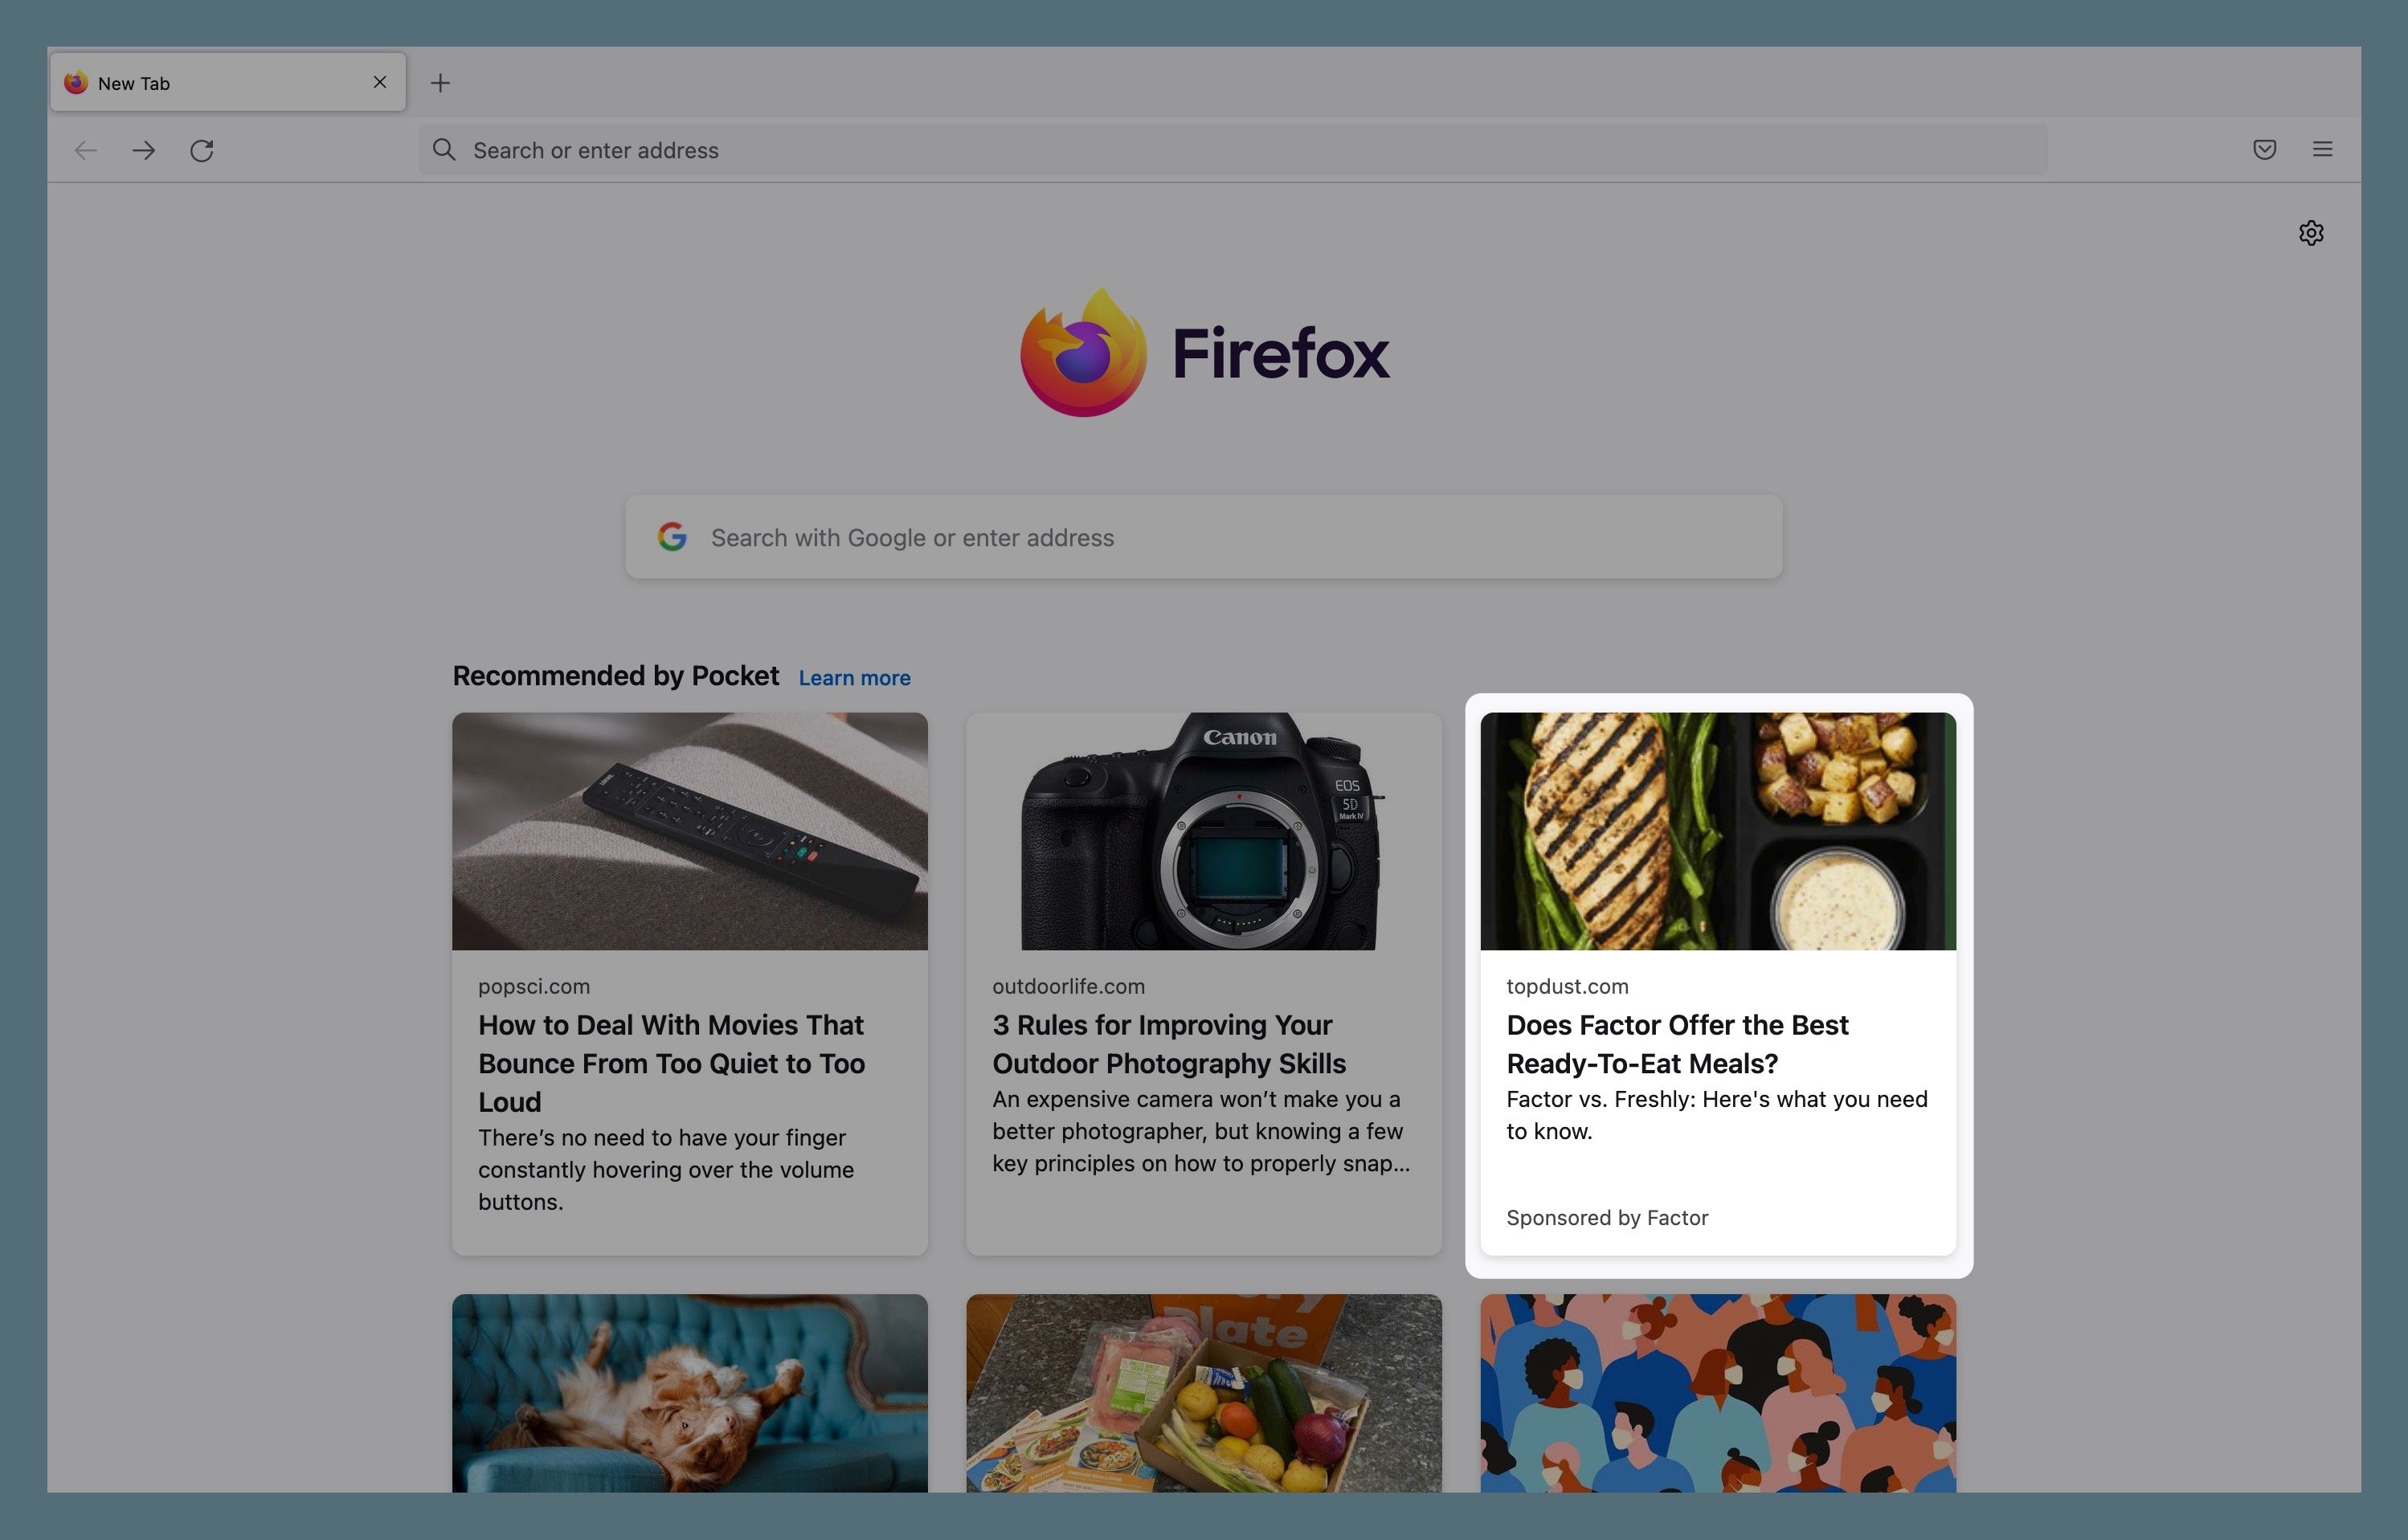The height and width of the screenshot is (1540, 2408).
Task: Close the New Tab tab
Action: click(380, 82)
